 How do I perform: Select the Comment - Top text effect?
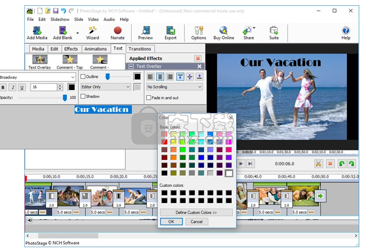[70, 62]
